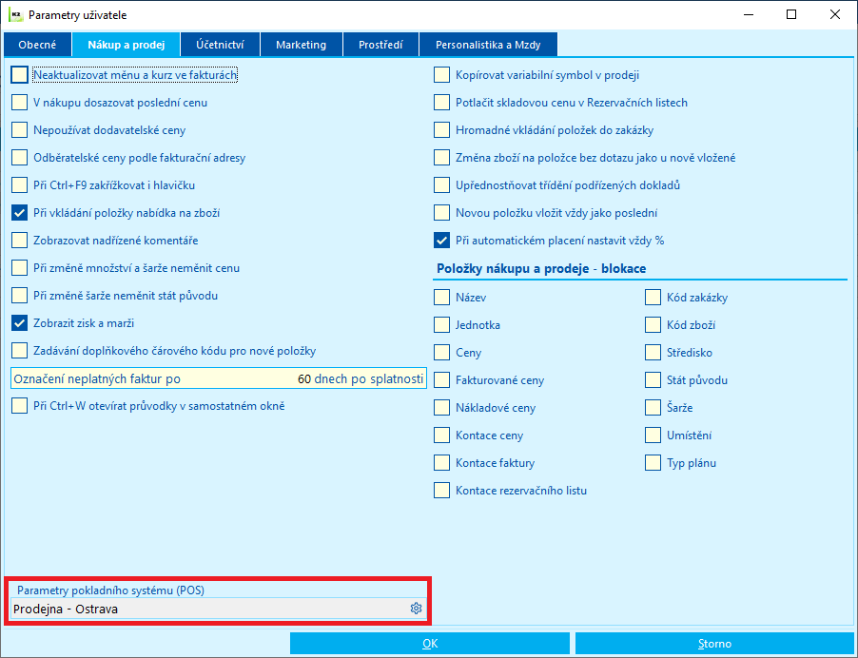This screenshot has height=658, width=858.
Task: Maximize the Parametry uživatele window
Action: 791,15
